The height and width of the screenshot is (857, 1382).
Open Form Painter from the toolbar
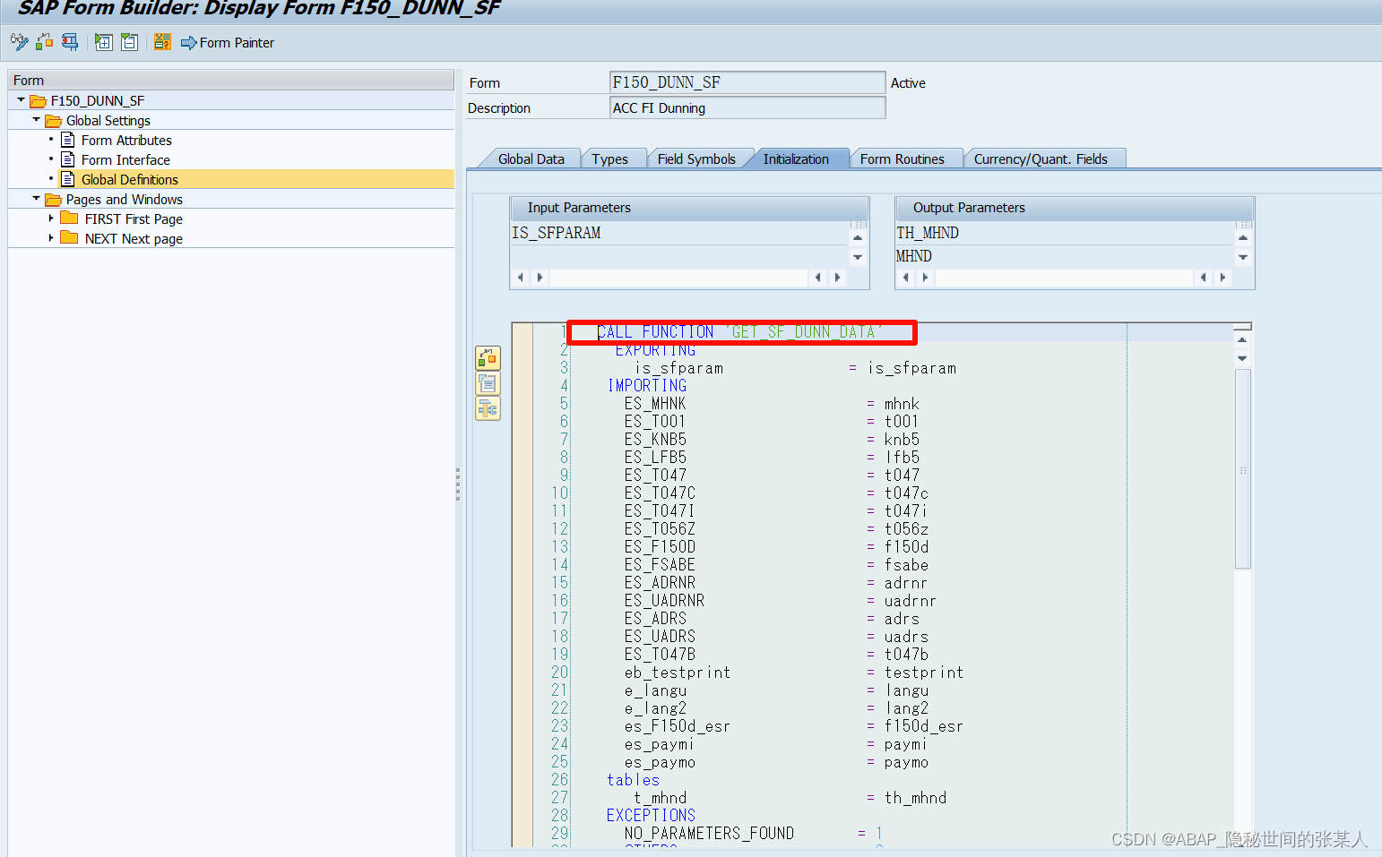tap(228, 42)
